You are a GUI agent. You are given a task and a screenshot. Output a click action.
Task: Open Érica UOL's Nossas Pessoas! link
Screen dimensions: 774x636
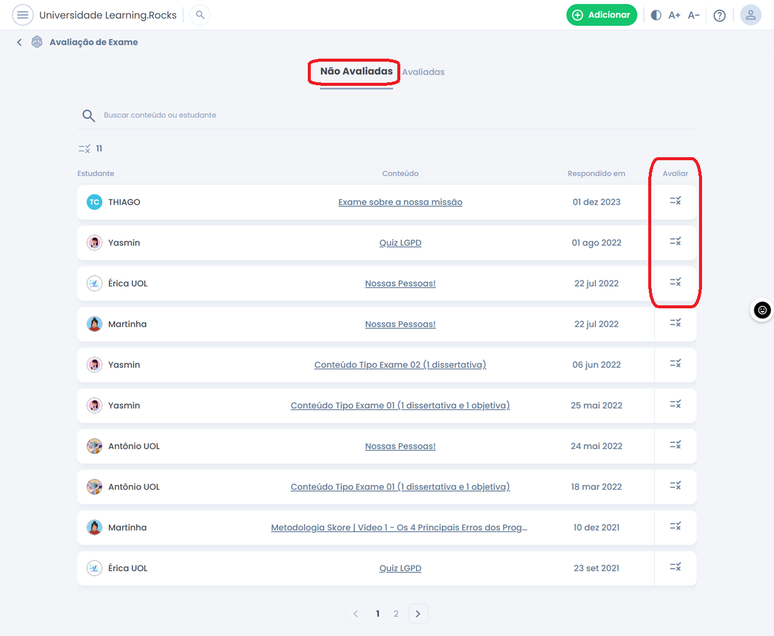tap(400, 284)
